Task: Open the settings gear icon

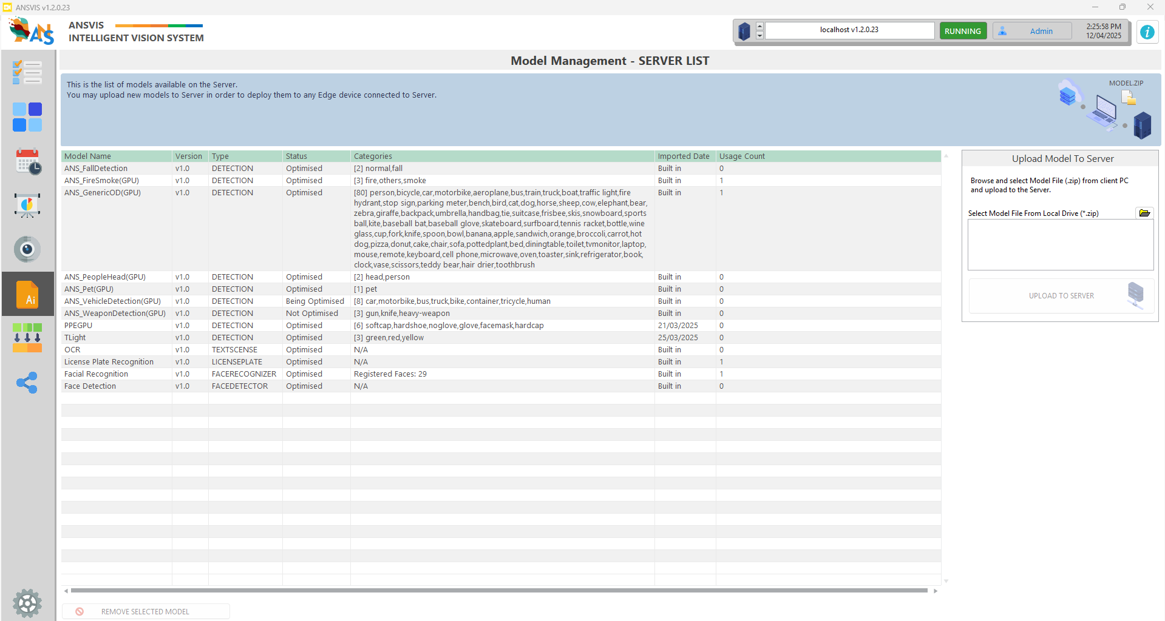Action: pos(27,603)
